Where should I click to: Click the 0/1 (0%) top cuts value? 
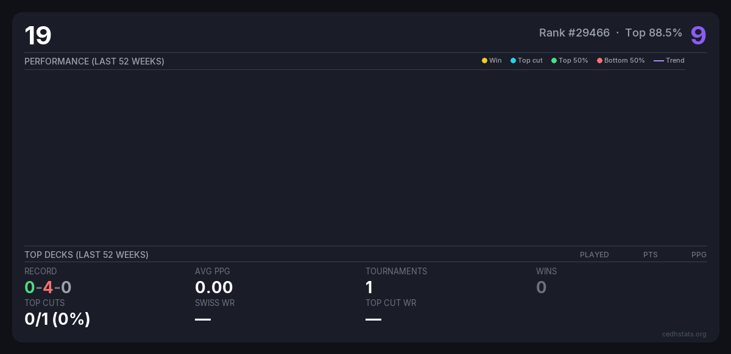(57, 319)
